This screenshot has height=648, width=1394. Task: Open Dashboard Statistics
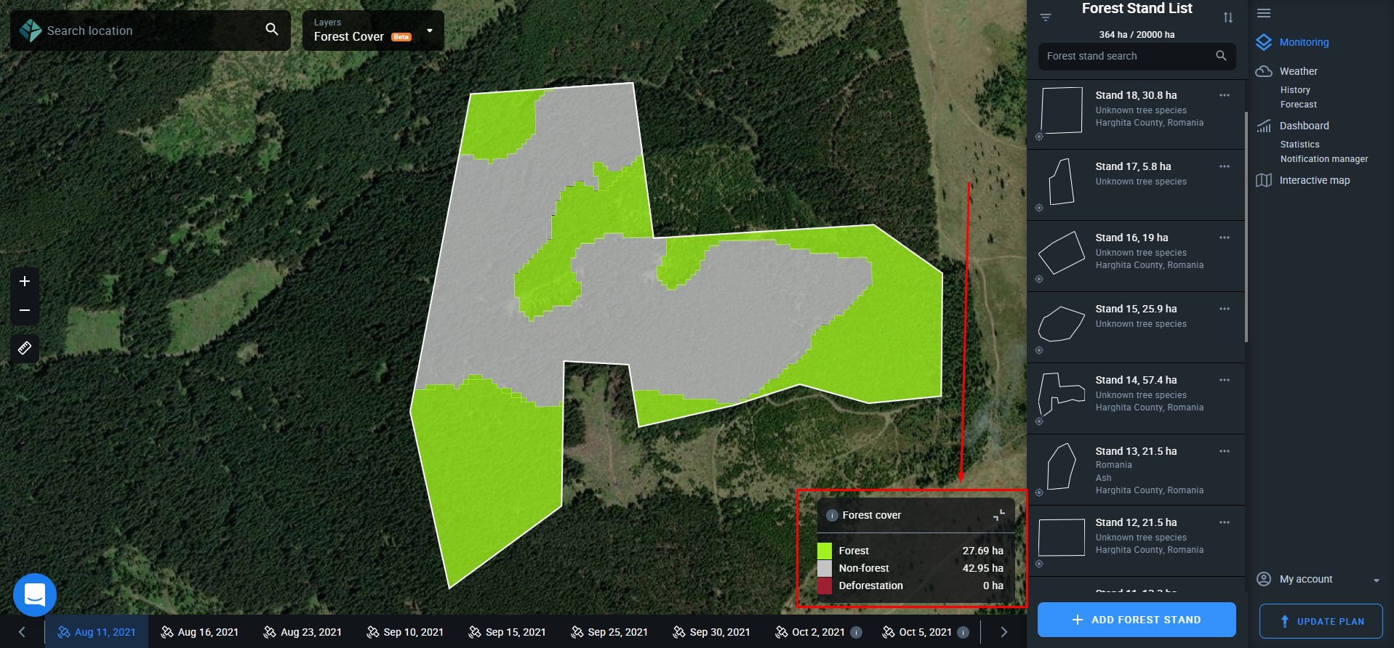pyautogui.click(x=1299, y=145)
